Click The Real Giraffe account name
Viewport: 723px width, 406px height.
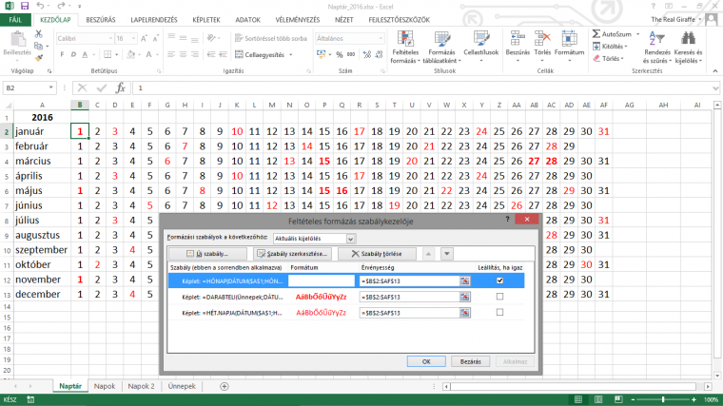click(x=673, y=19)
